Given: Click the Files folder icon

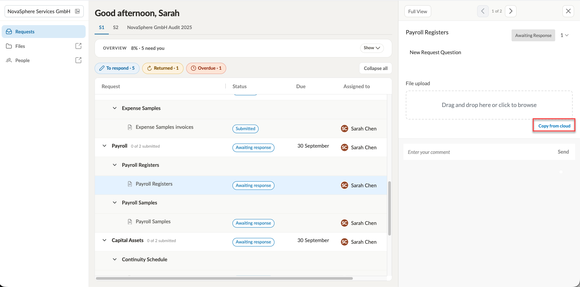Looking at the screenshot, I should pyautogui.click(x=9, y=46).
